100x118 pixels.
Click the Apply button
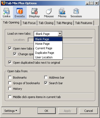click(x=67, y=111)
